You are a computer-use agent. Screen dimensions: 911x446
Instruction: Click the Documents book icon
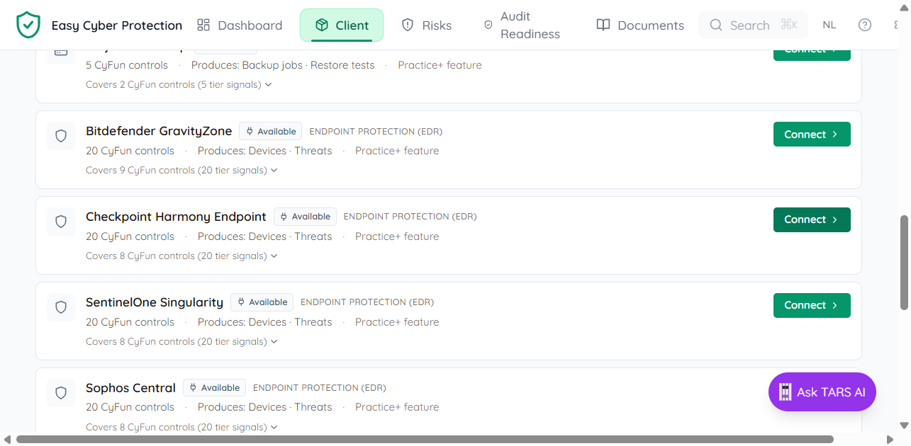coord(603,25)
